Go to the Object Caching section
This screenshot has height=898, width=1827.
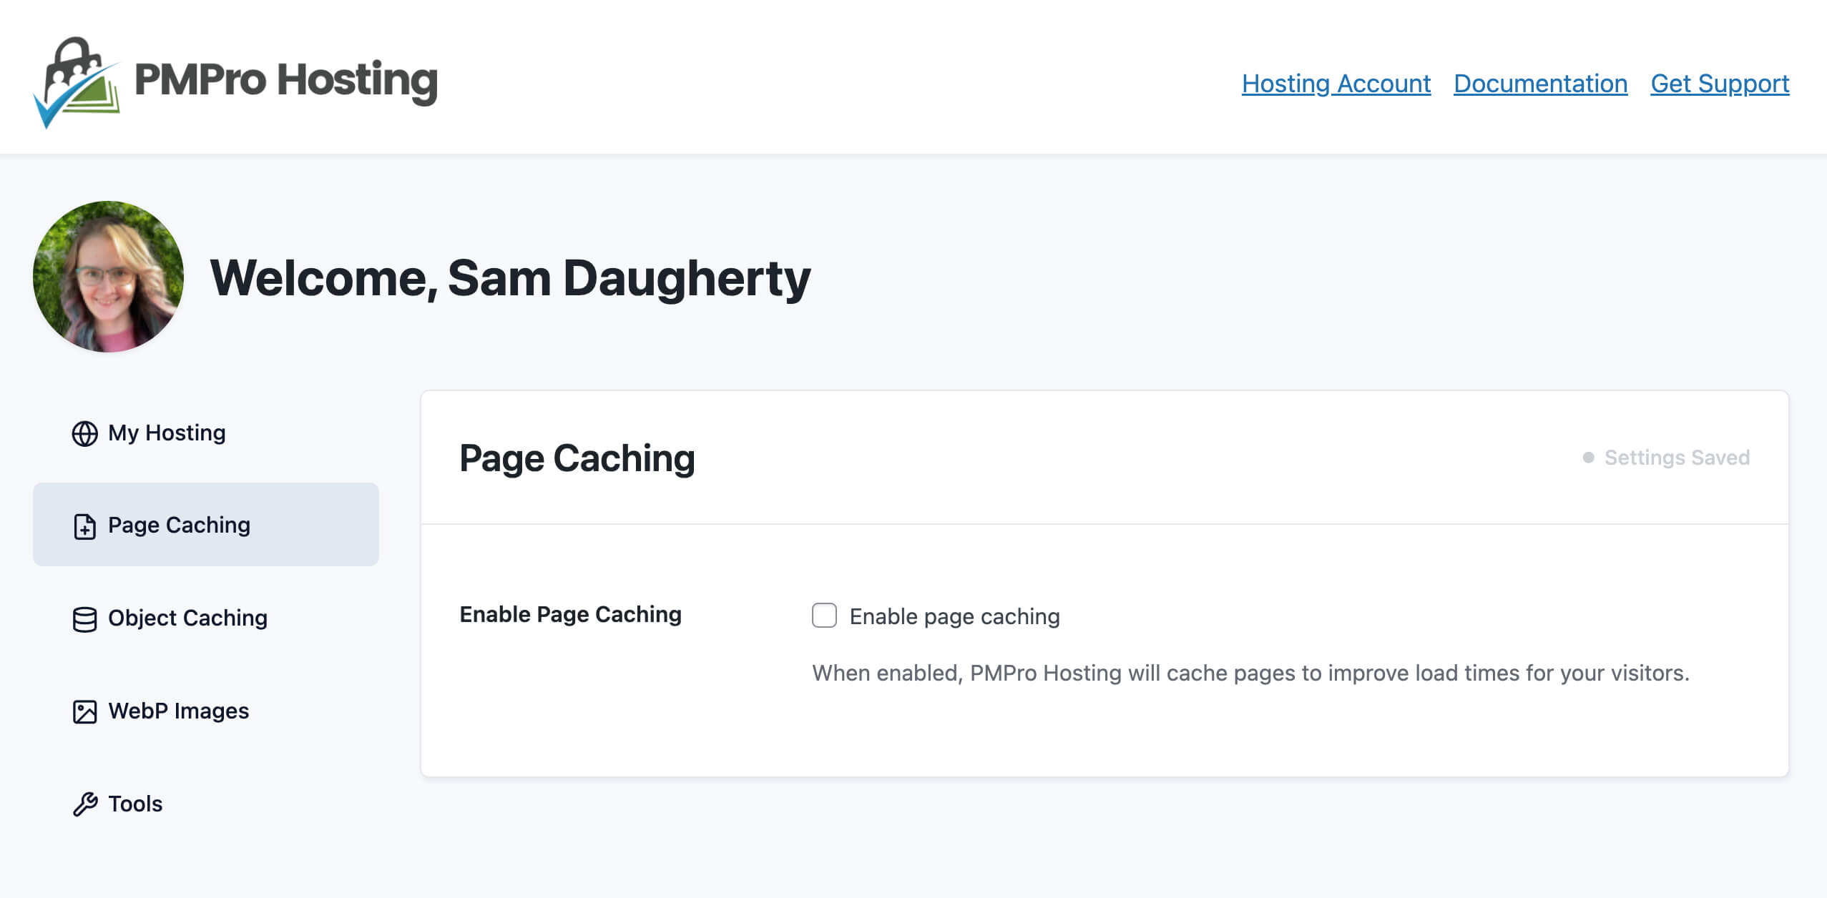coord(206,618)
